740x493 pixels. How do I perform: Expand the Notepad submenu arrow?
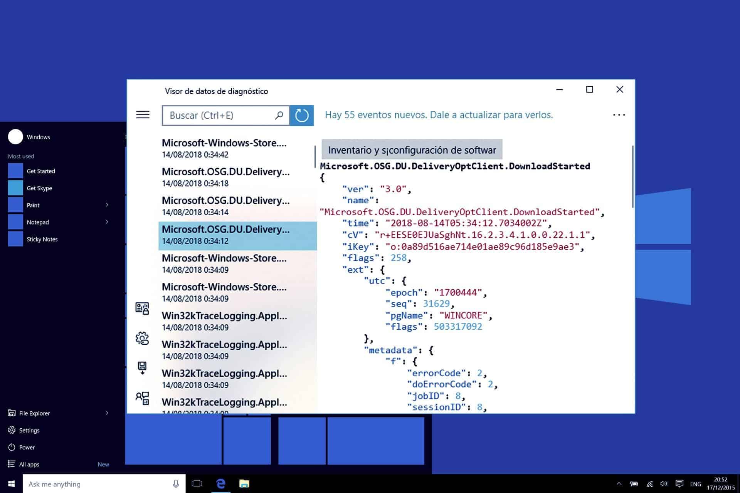107,222
